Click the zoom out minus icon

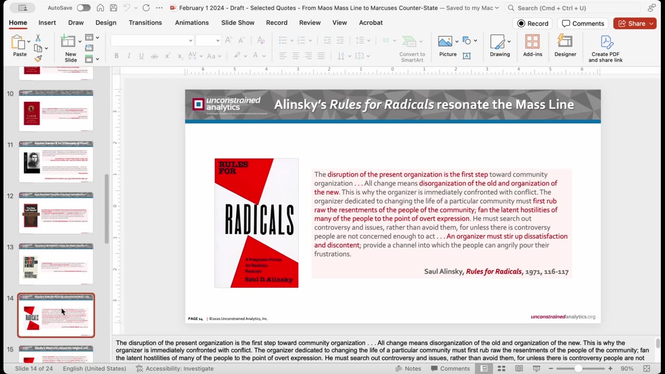click(550, 368)
